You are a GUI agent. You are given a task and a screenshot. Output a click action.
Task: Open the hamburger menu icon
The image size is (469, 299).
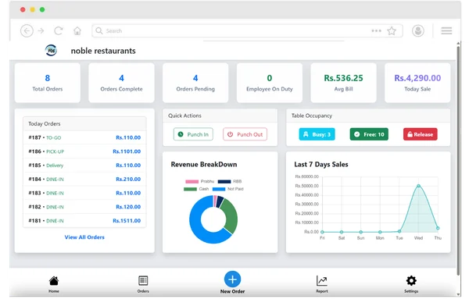click(446, 30)
